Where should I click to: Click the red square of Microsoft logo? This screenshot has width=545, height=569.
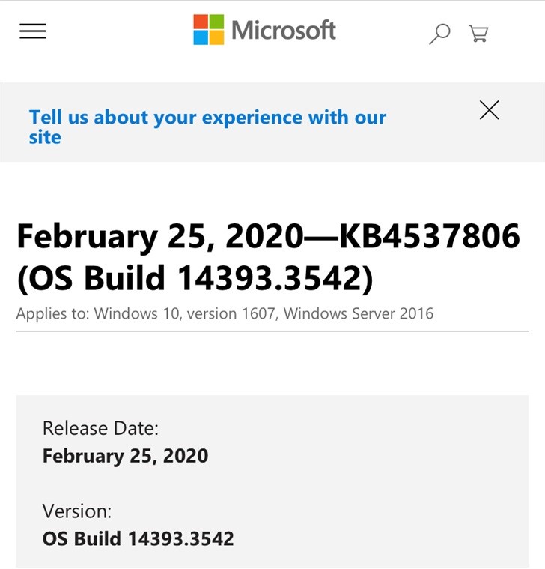point(201,22)
